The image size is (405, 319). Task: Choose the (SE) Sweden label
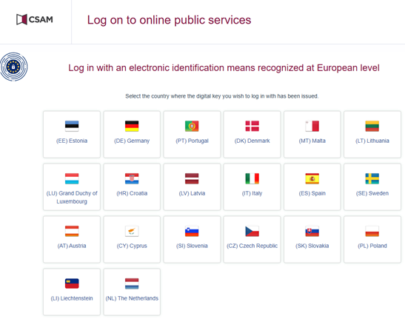point(372,193)
